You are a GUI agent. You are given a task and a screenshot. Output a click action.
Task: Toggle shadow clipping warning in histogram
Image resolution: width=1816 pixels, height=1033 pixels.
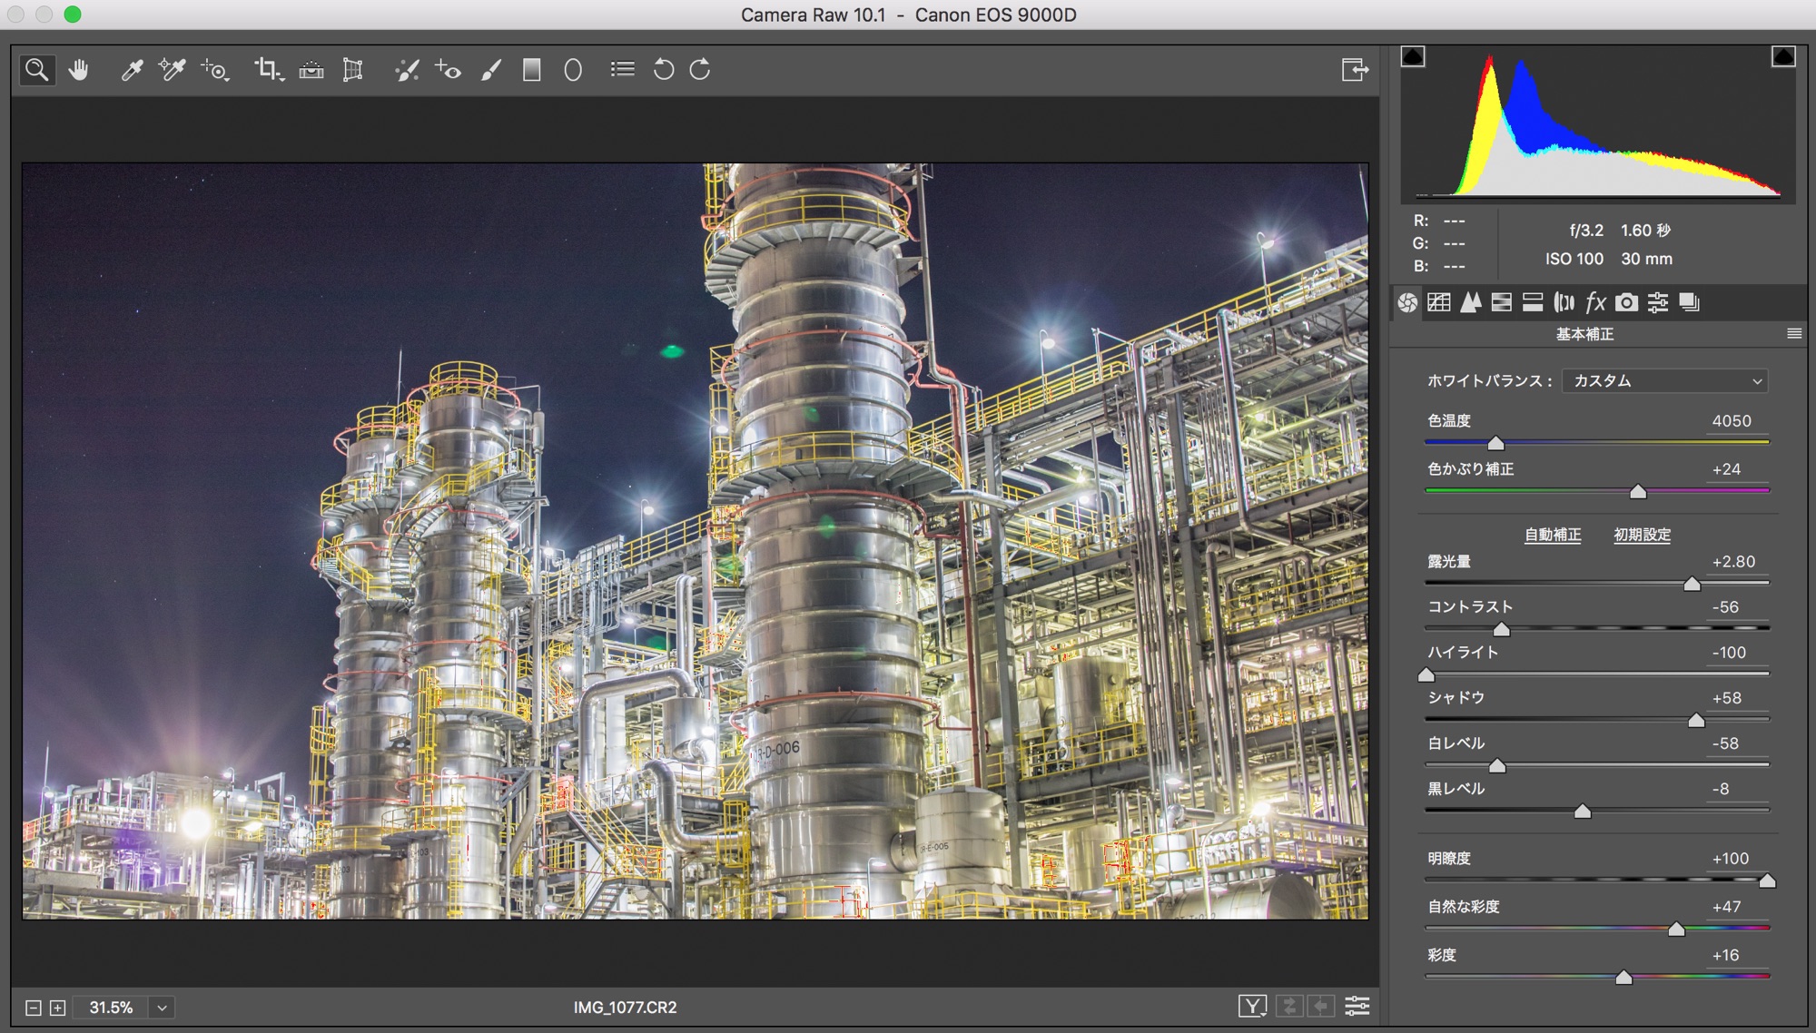1413,57
